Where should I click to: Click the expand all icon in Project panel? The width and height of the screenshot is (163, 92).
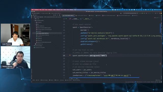click(x=56, y=15)
